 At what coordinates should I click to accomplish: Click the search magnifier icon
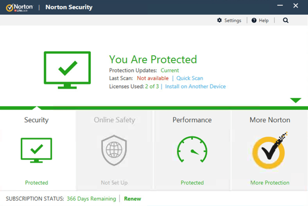click(285, 20)
